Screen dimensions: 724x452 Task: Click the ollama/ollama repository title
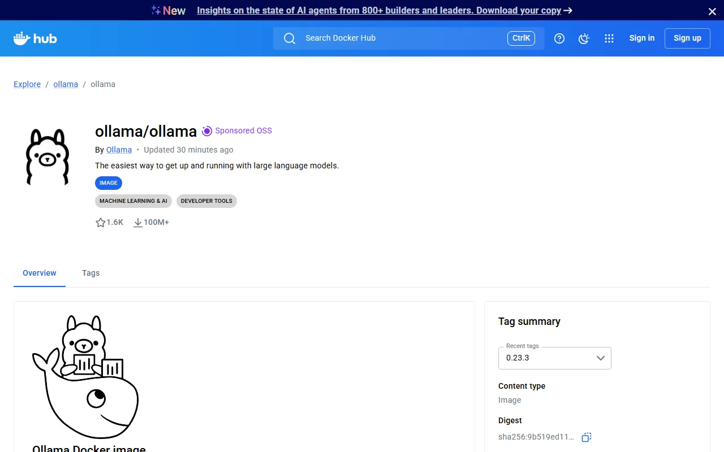[146, 131]
